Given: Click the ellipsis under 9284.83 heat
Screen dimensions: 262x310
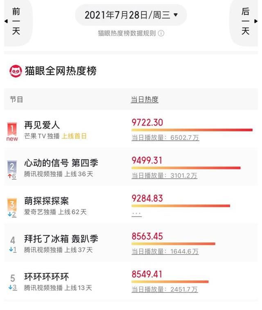Looking at the screenshot, I should [x=137, y=214].
